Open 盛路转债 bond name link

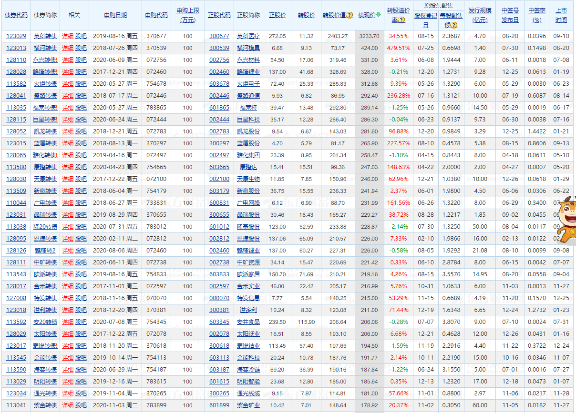(45, 96)
